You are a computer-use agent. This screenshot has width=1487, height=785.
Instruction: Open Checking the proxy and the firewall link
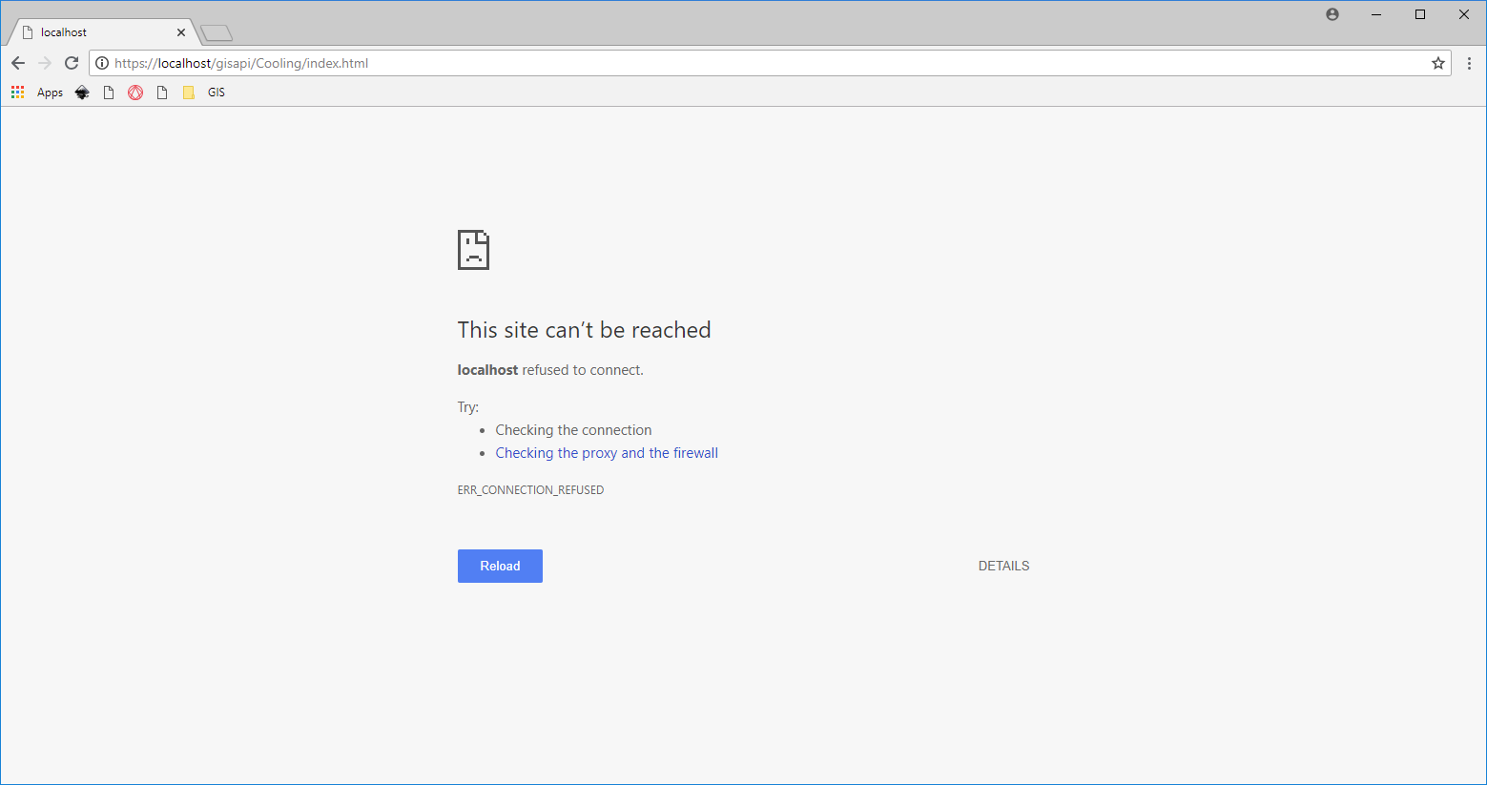click(x=607, y=453)
